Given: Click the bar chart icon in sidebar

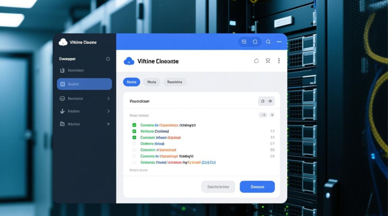Looking at the screenshot, I should [62, 70].
